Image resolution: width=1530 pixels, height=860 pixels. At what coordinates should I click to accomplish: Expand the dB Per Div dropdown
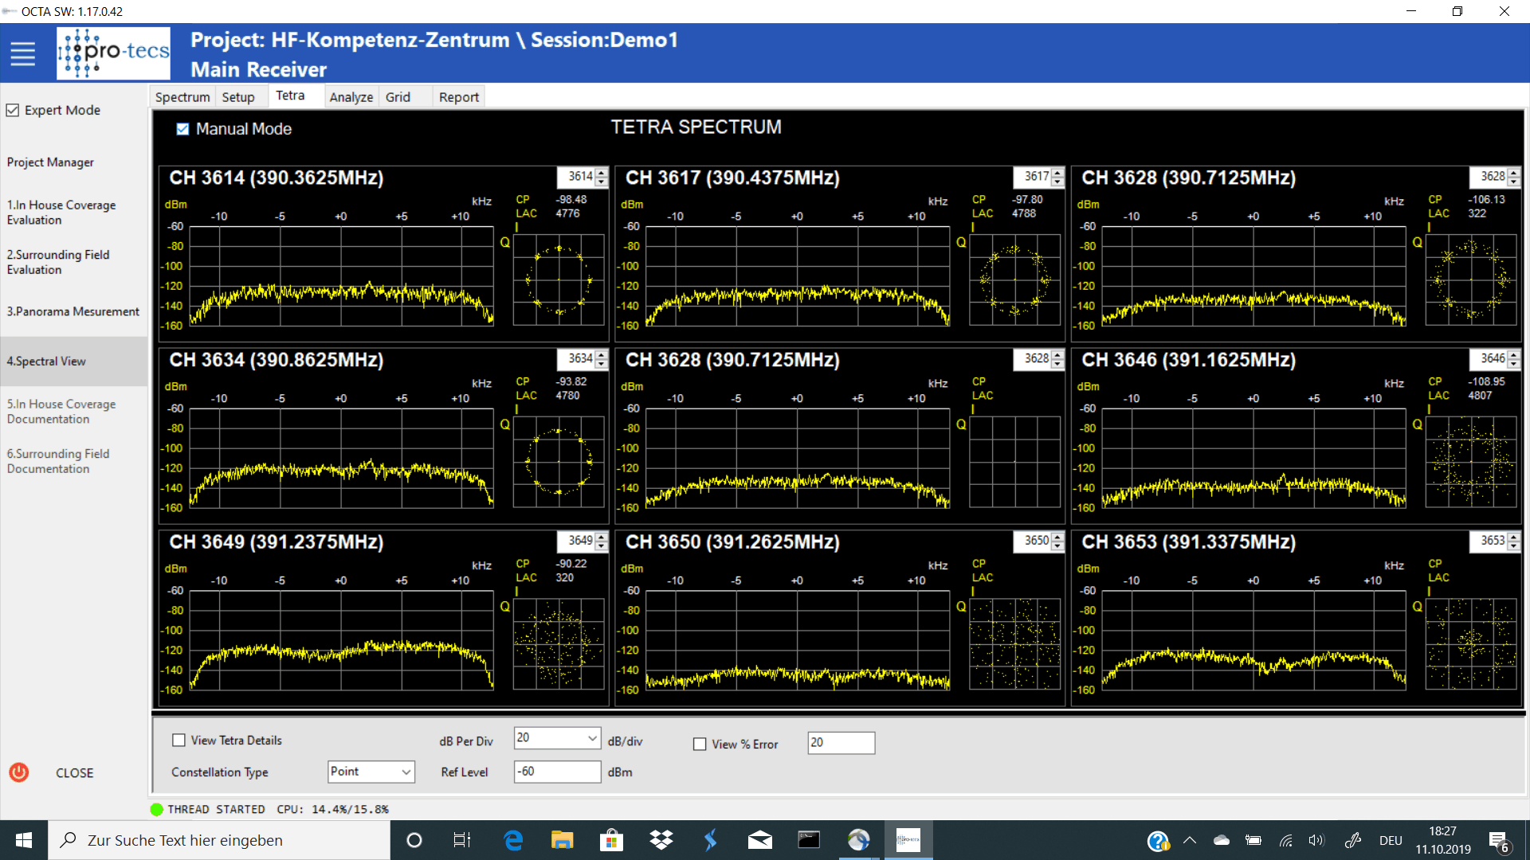pyautogui.click(x=592, y=738)
